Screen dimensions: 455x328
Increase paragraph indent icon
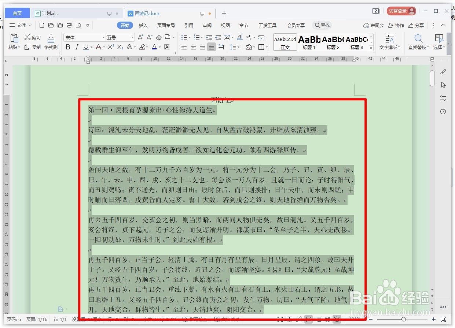pyautogui.click(x=218, y=37)
